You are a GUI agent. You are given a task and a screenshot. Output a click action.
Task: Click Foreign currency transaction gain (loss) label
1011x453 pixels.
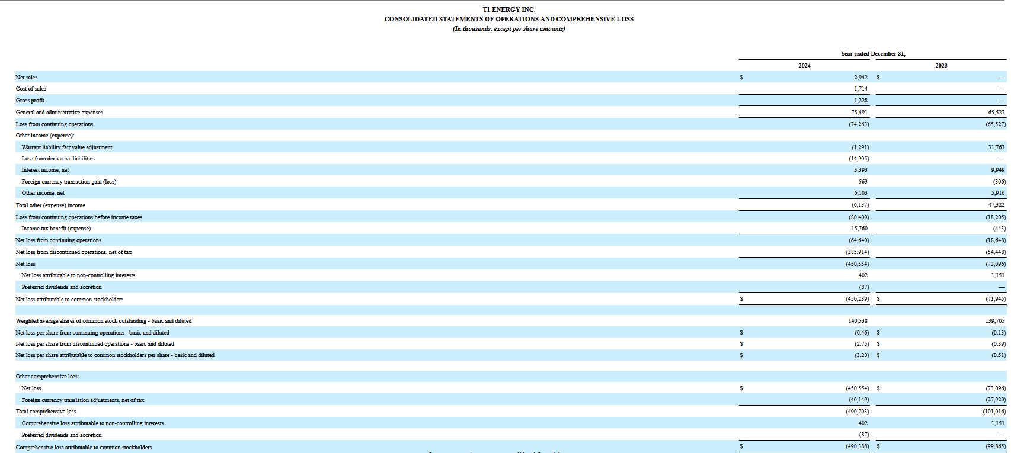(x=69, y=182)
